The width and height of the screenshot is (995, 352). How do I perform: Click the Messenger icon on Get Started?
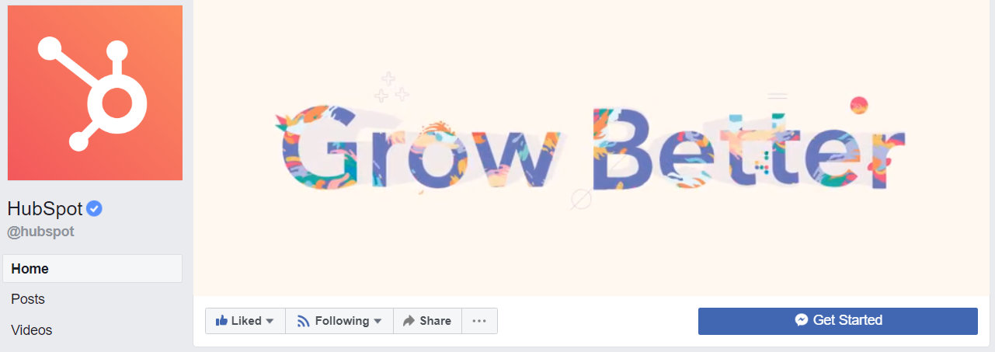802,320
